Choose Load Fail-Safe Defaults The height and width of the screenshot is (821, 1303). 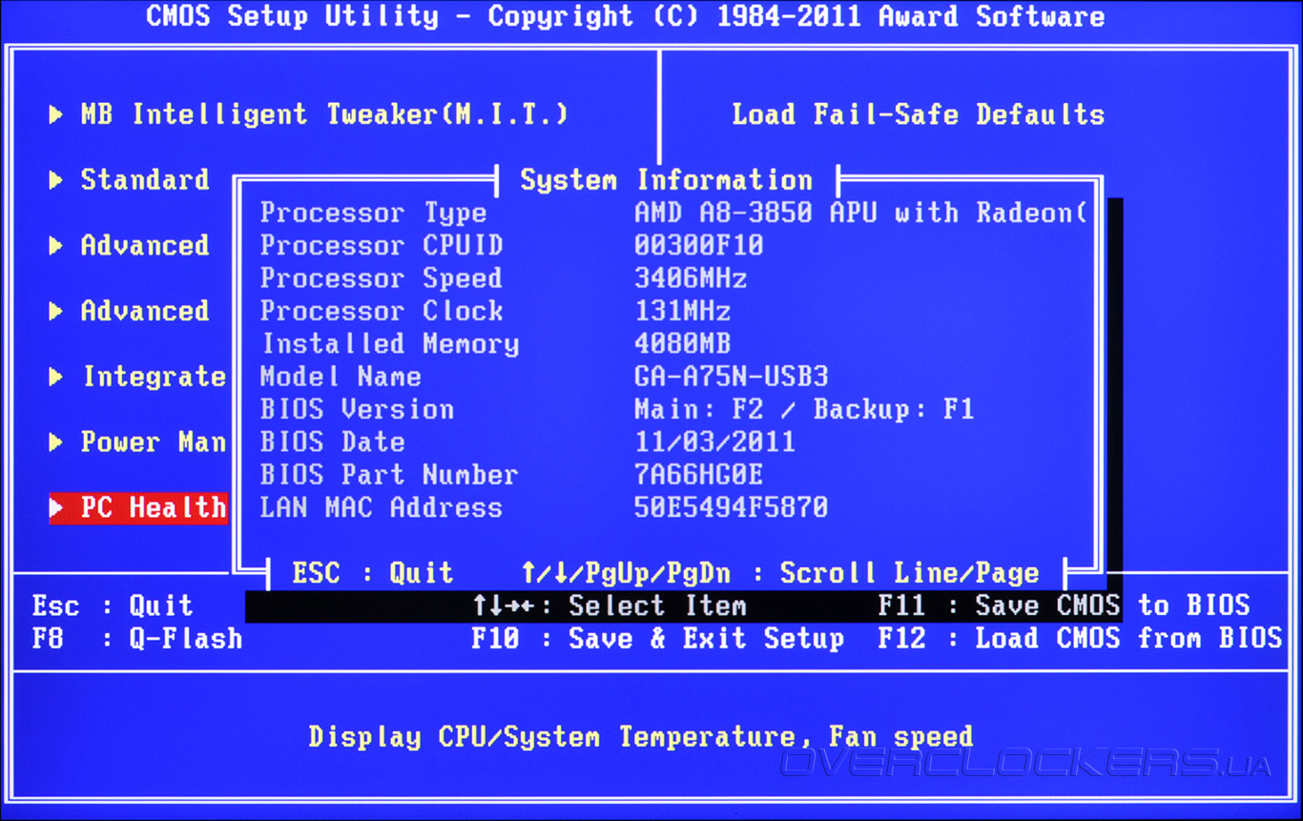(x=919, y=114)
